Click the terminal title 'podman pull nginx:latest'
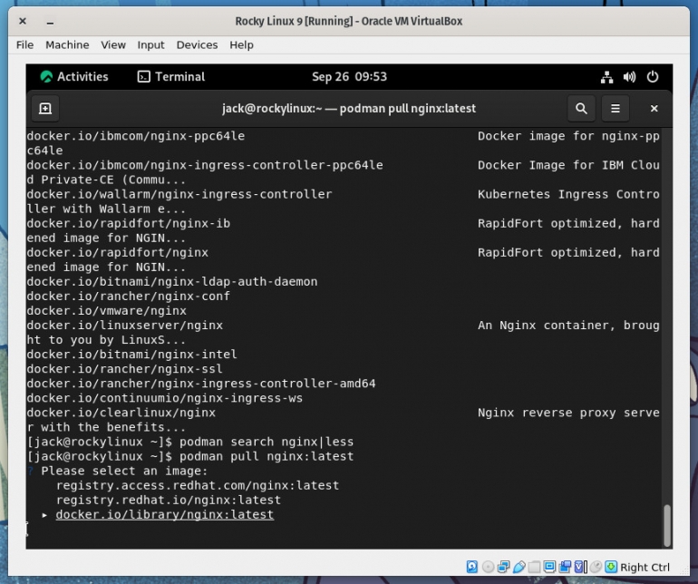The image size is (698, 584). [408, 108]
